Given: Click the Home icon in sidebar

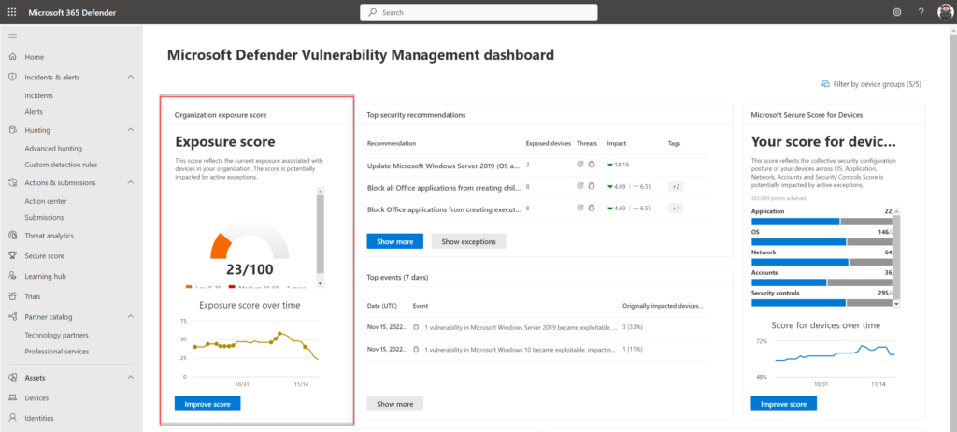Looking at the screenshot, I should (x=12, y=57).
